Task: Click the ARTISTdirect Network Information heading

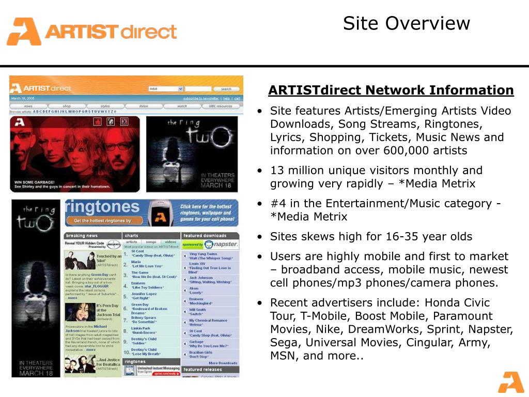Action: tap(391, 90)
